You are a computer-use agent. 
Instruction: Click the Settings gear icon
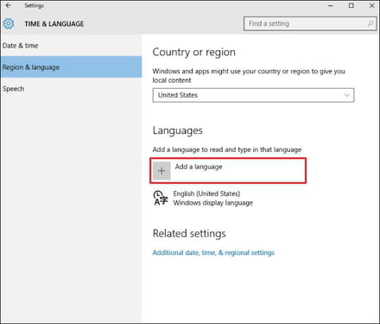point(9,23)
